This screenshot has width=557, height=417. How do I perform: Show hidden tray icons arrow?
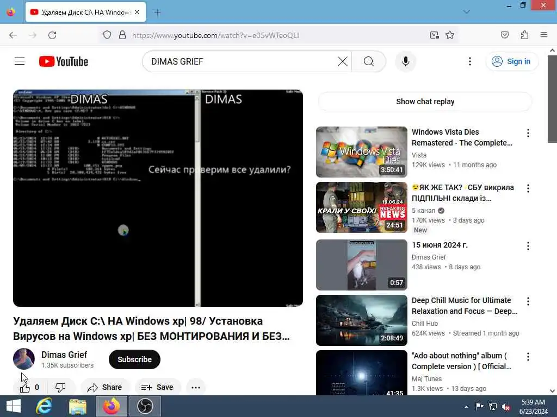[x=466, y=406]
